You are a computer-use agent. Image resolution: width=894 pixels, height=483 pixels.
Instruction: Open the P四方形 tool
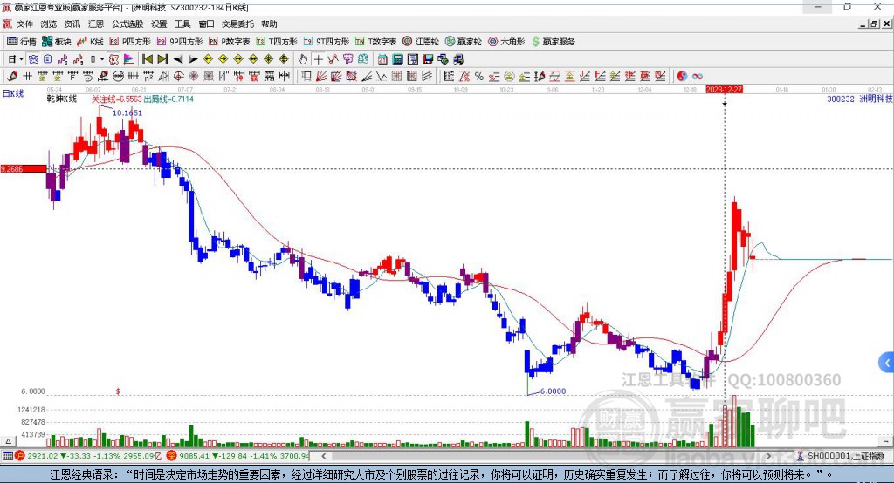tap(130, 42)
